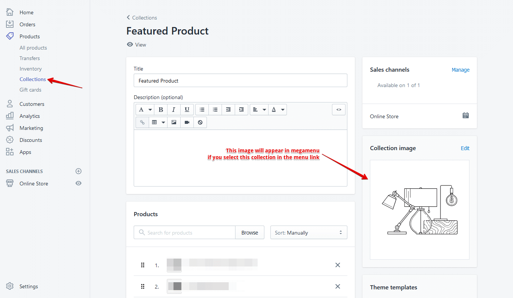
Task: Insert a link in the description editor
Action: tap(142, 122)
